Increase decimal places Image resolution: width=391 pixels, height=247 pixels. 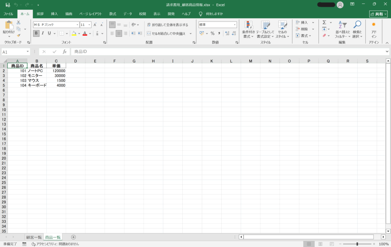coord(227,33)
